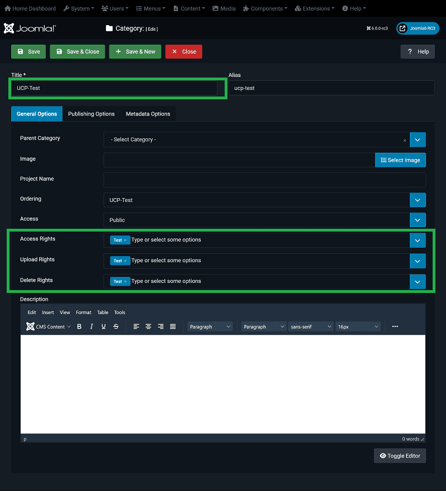Align text left in editor
Image resolution: width=446 pixels, height=491 pixels.
pos(136,326)
